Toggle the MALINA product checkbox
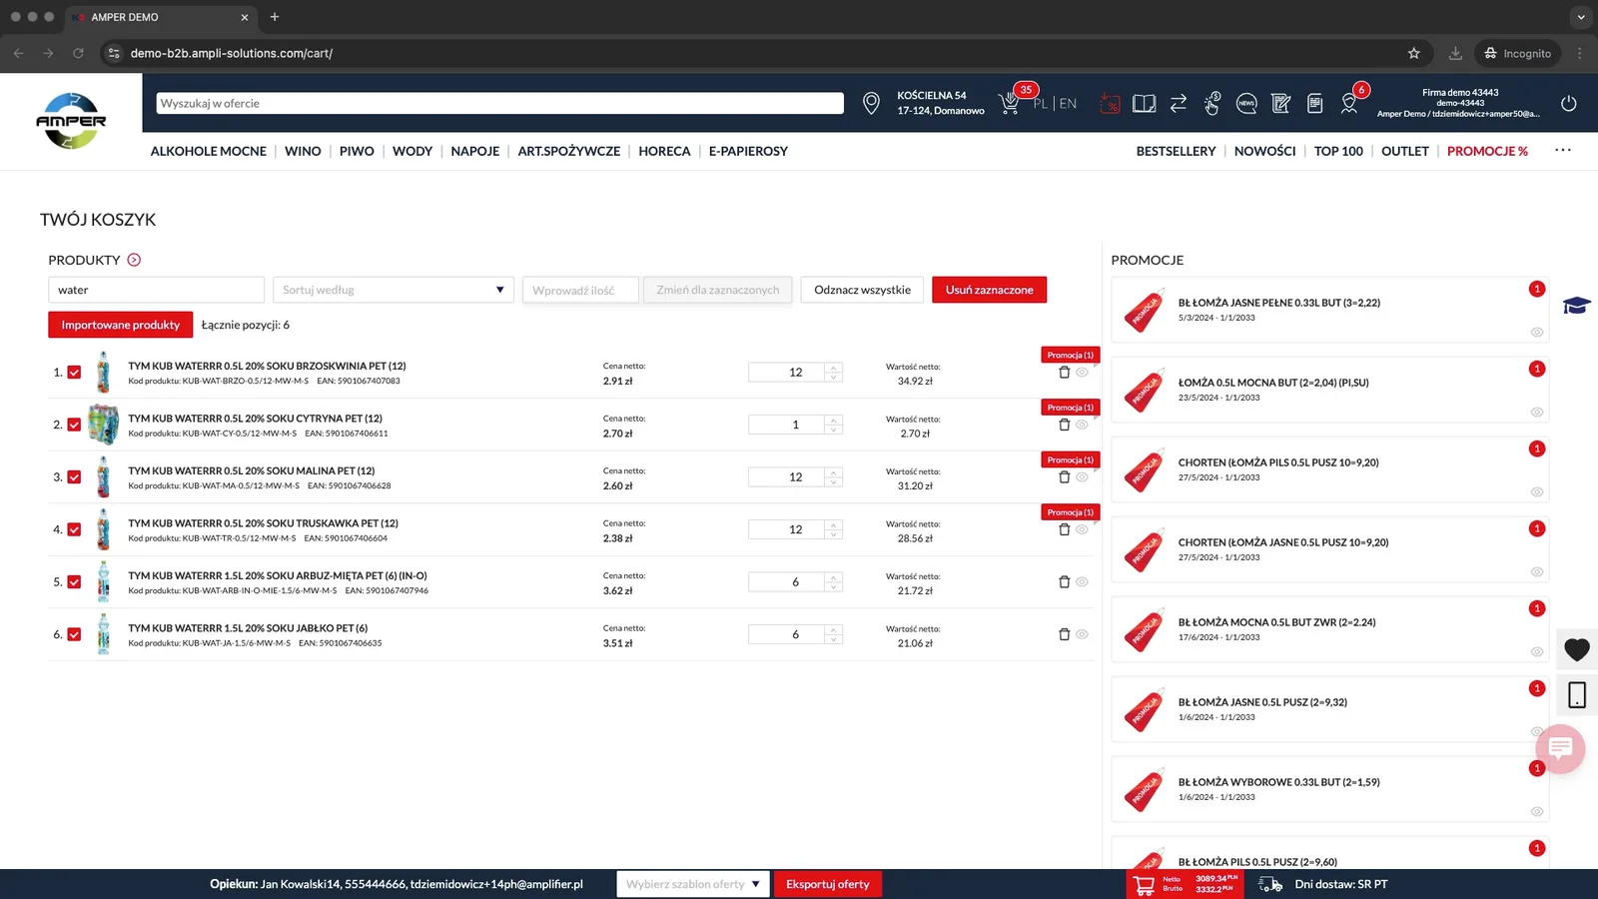Image resolution: width=1598 pixels, height=899 pixels. 74,477
